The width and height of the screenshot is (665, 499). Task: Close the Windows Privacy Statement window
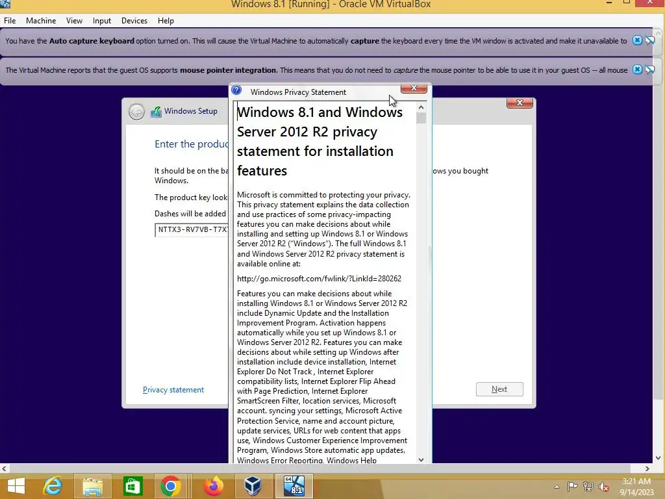(x=414, y=88)
